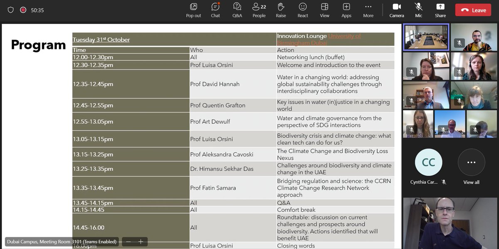Click the Tuesday 31st October header
499x249 pixels.
pyautogui.click(x=101, y=40)
